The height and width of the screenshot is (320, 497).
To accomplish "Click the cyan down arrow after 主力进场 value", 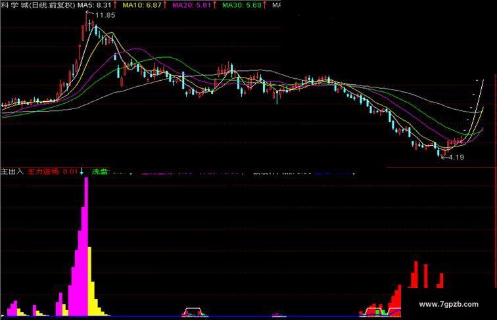I will coord(82,171).
